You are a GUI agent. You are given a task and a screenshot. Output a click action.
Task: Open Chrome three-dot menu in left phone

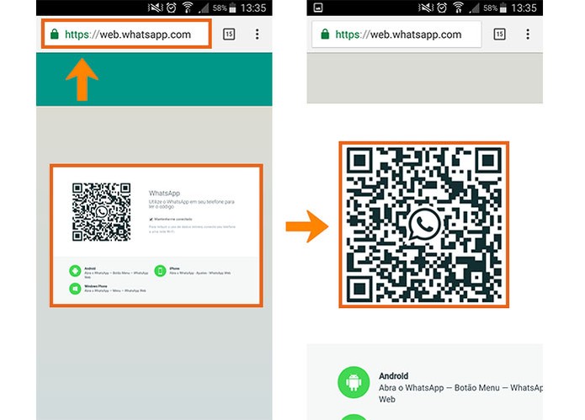click(257, 35)
